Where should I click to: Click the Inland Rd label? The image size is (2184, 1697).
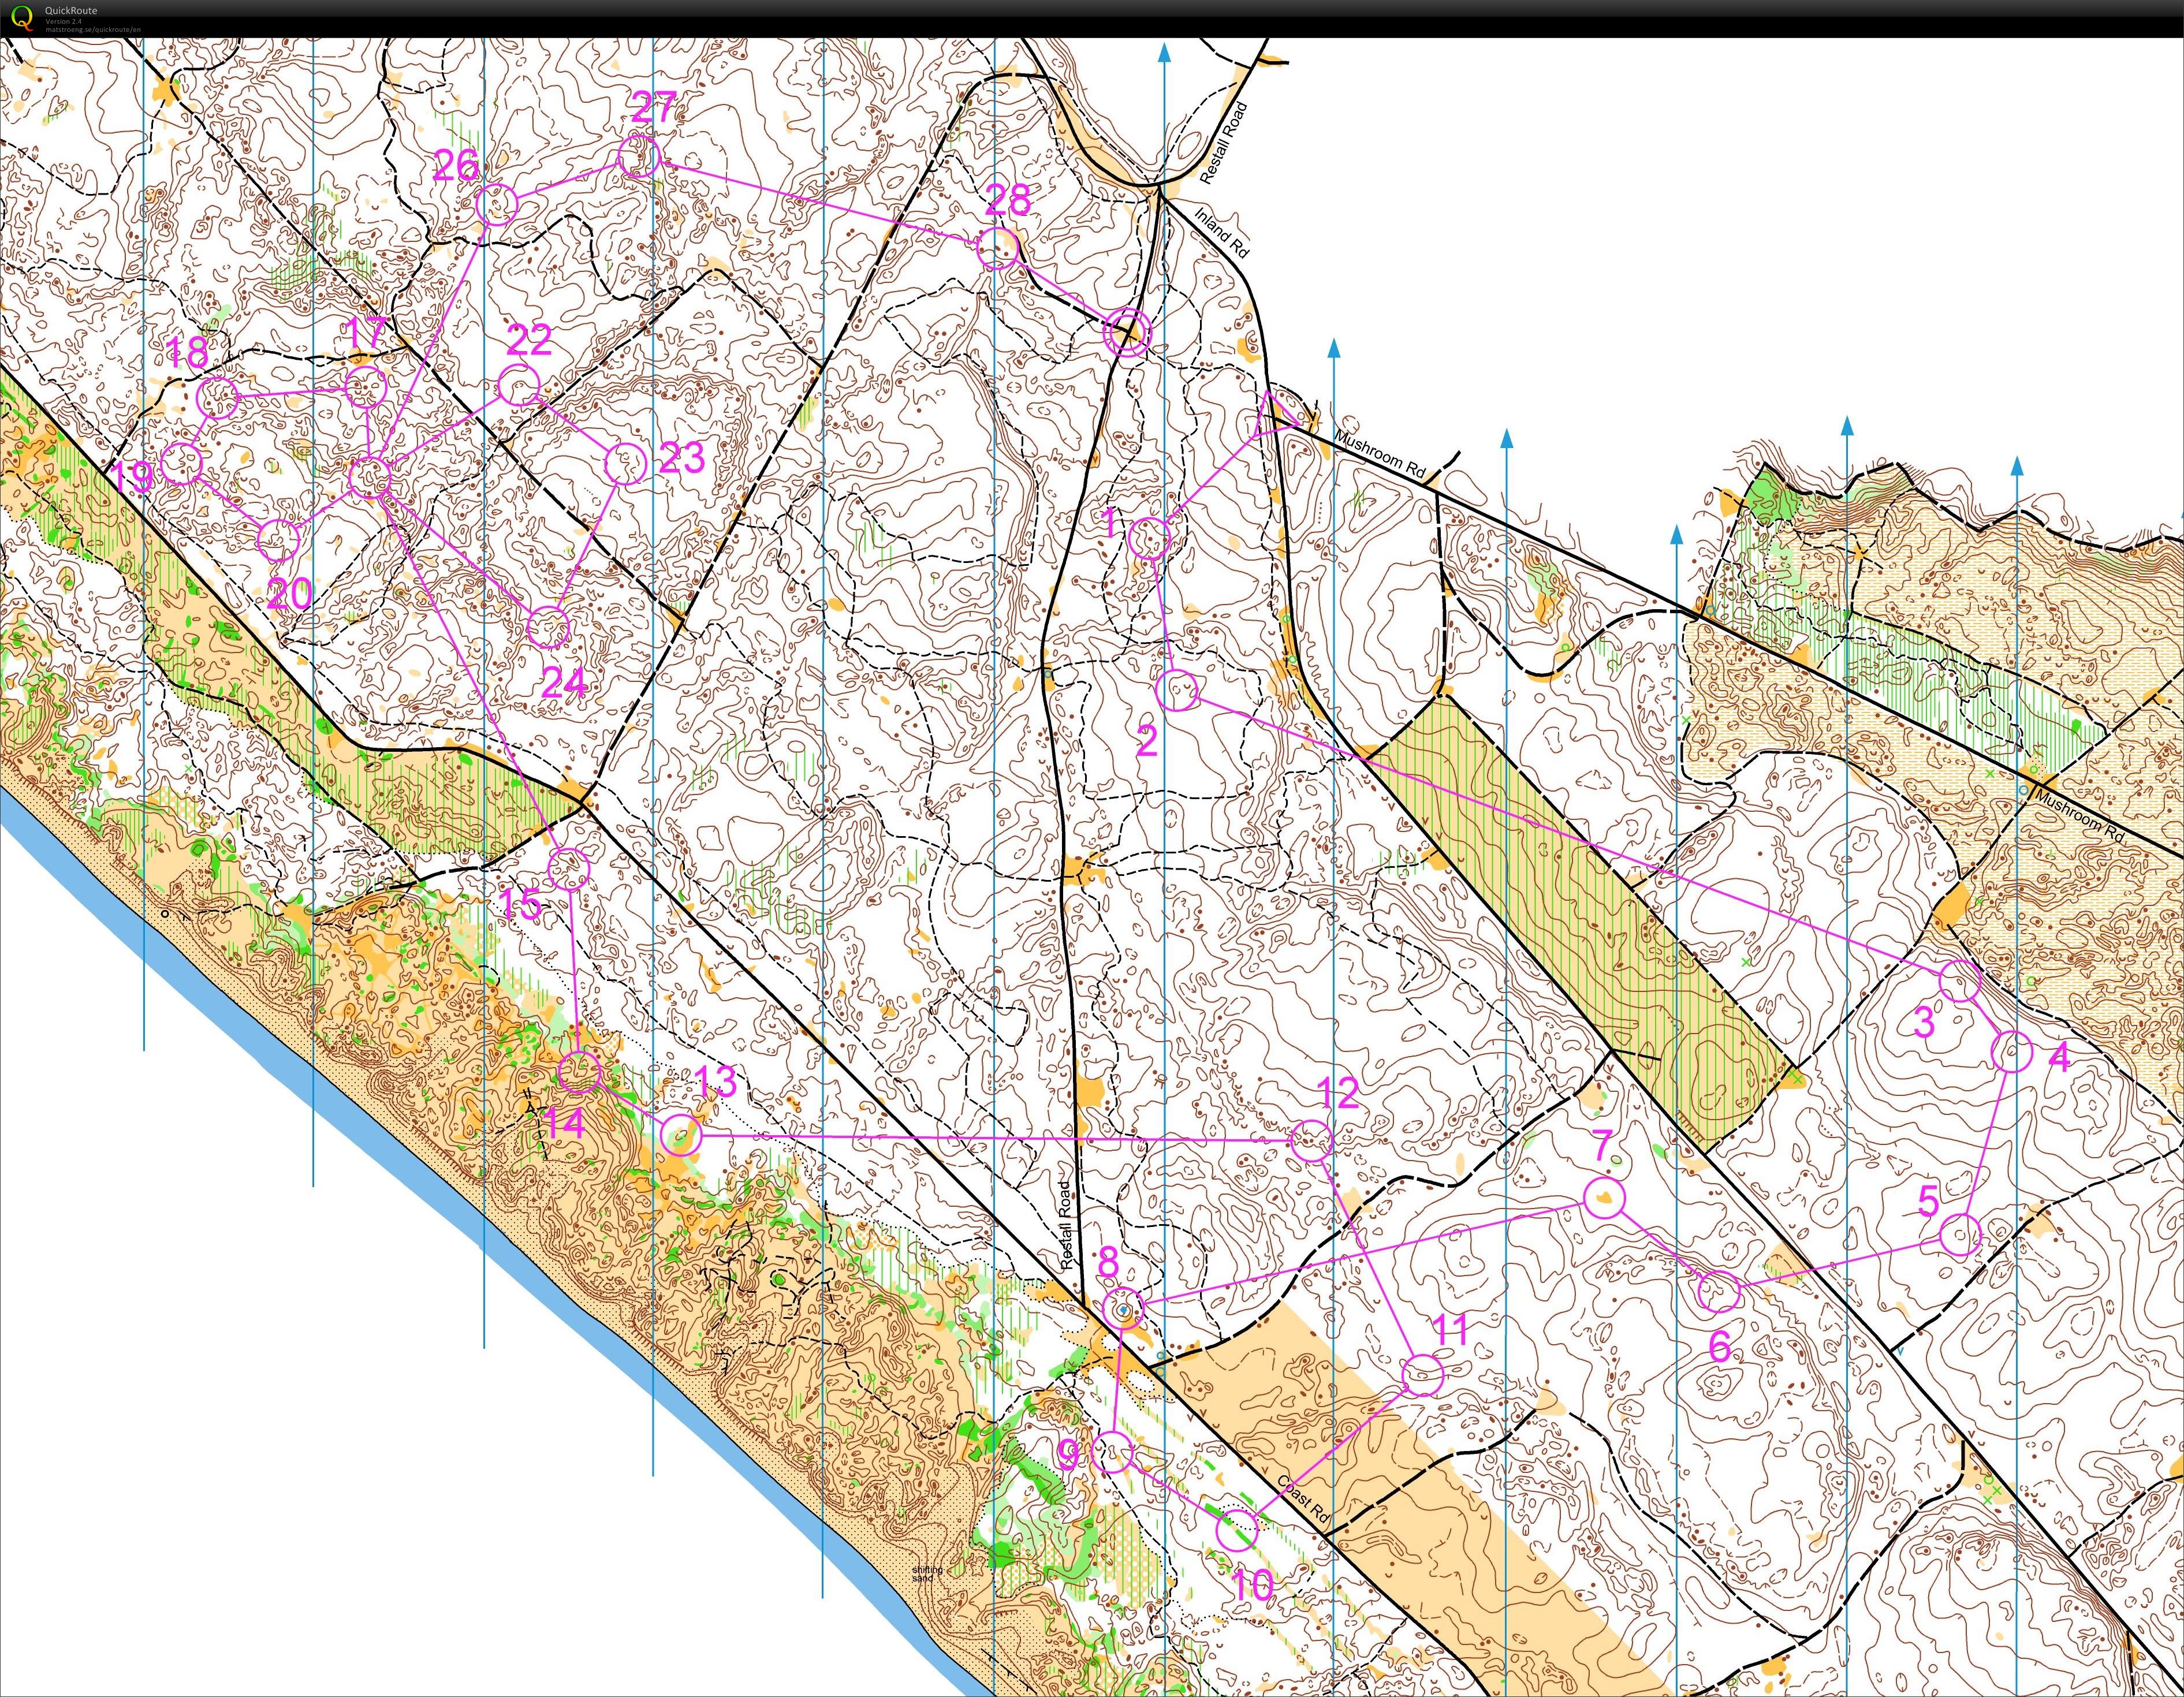(1222, 233)
